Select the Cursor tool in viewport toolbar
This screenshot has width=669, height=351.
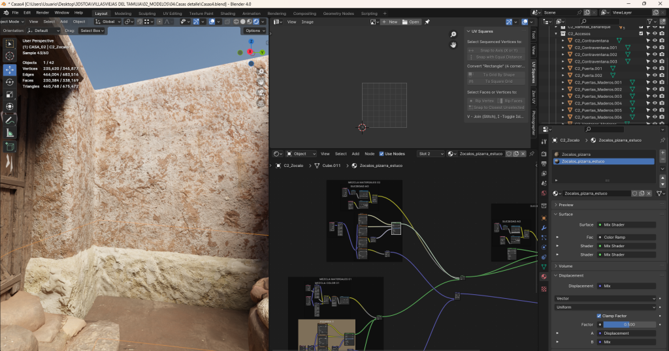10,56
